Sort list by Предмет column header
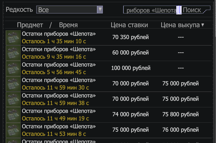Image resolution: width=216 pixels, height=143 pixels. (x=30, y=25)
